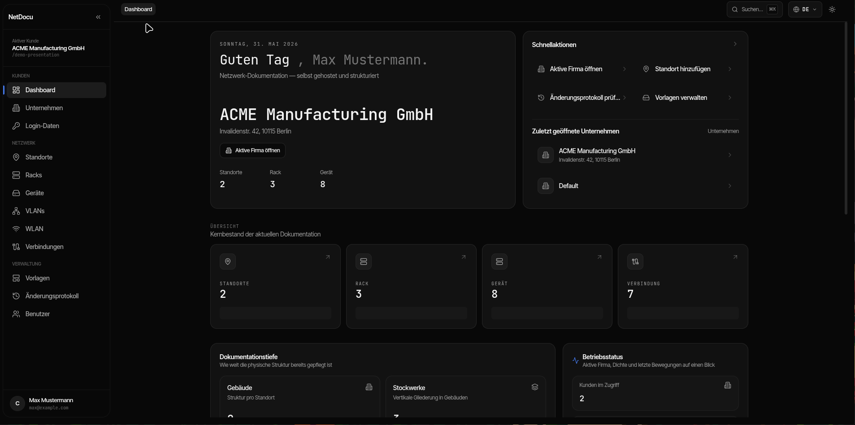Click the Gebäude card building icon
The image size is (855, 425).
(x=369, y=387)
